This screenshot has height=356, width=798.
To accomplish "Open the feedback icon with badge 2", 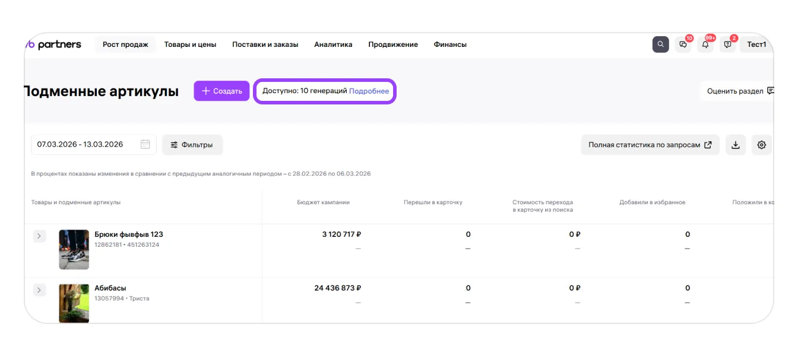I will (727, 44).
